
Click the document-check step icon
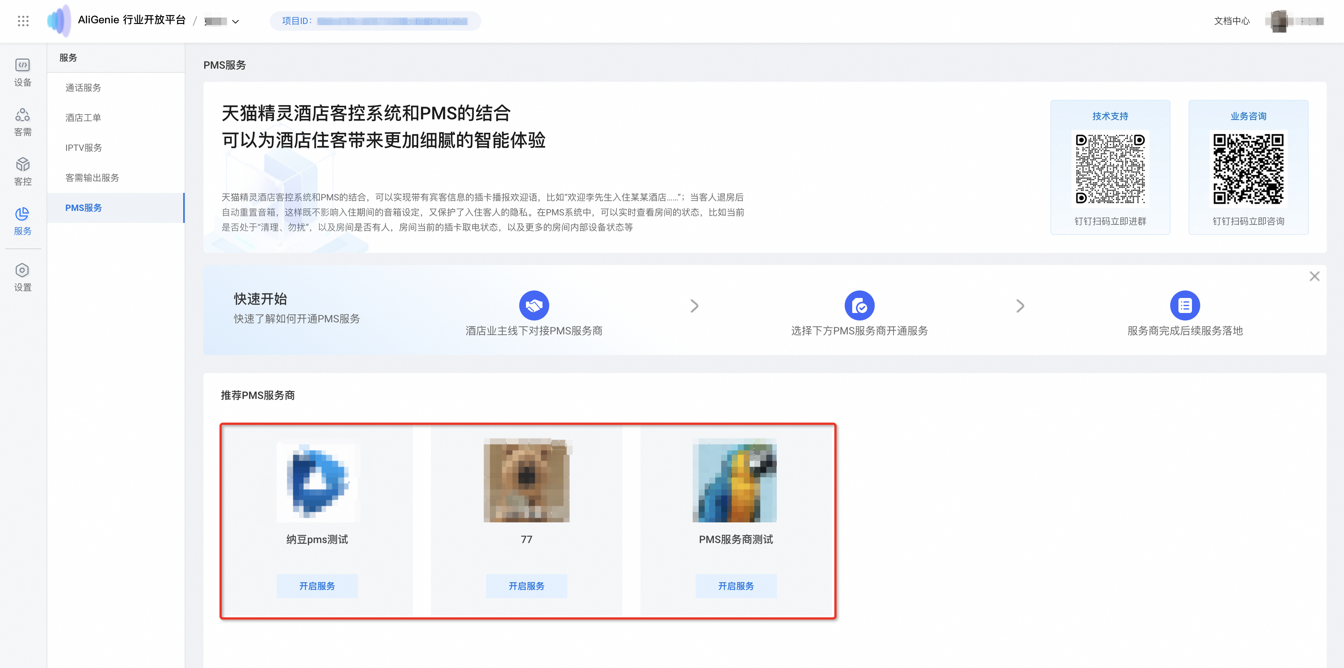(859, 305)
